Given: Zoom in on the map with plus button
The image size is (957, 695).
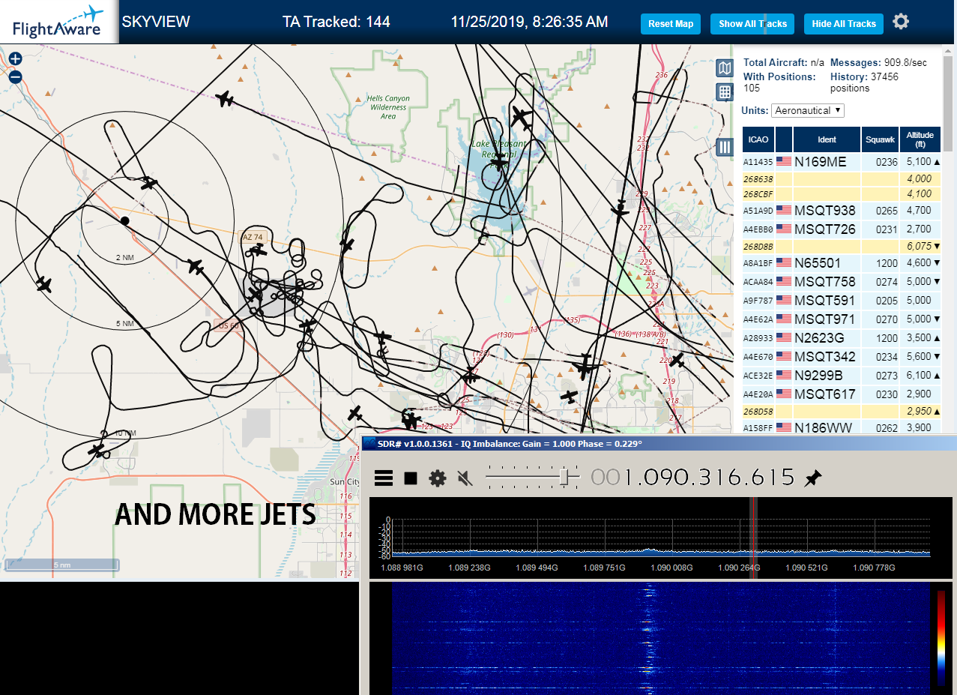Looking at the screenshot, I should coord(15,58).
